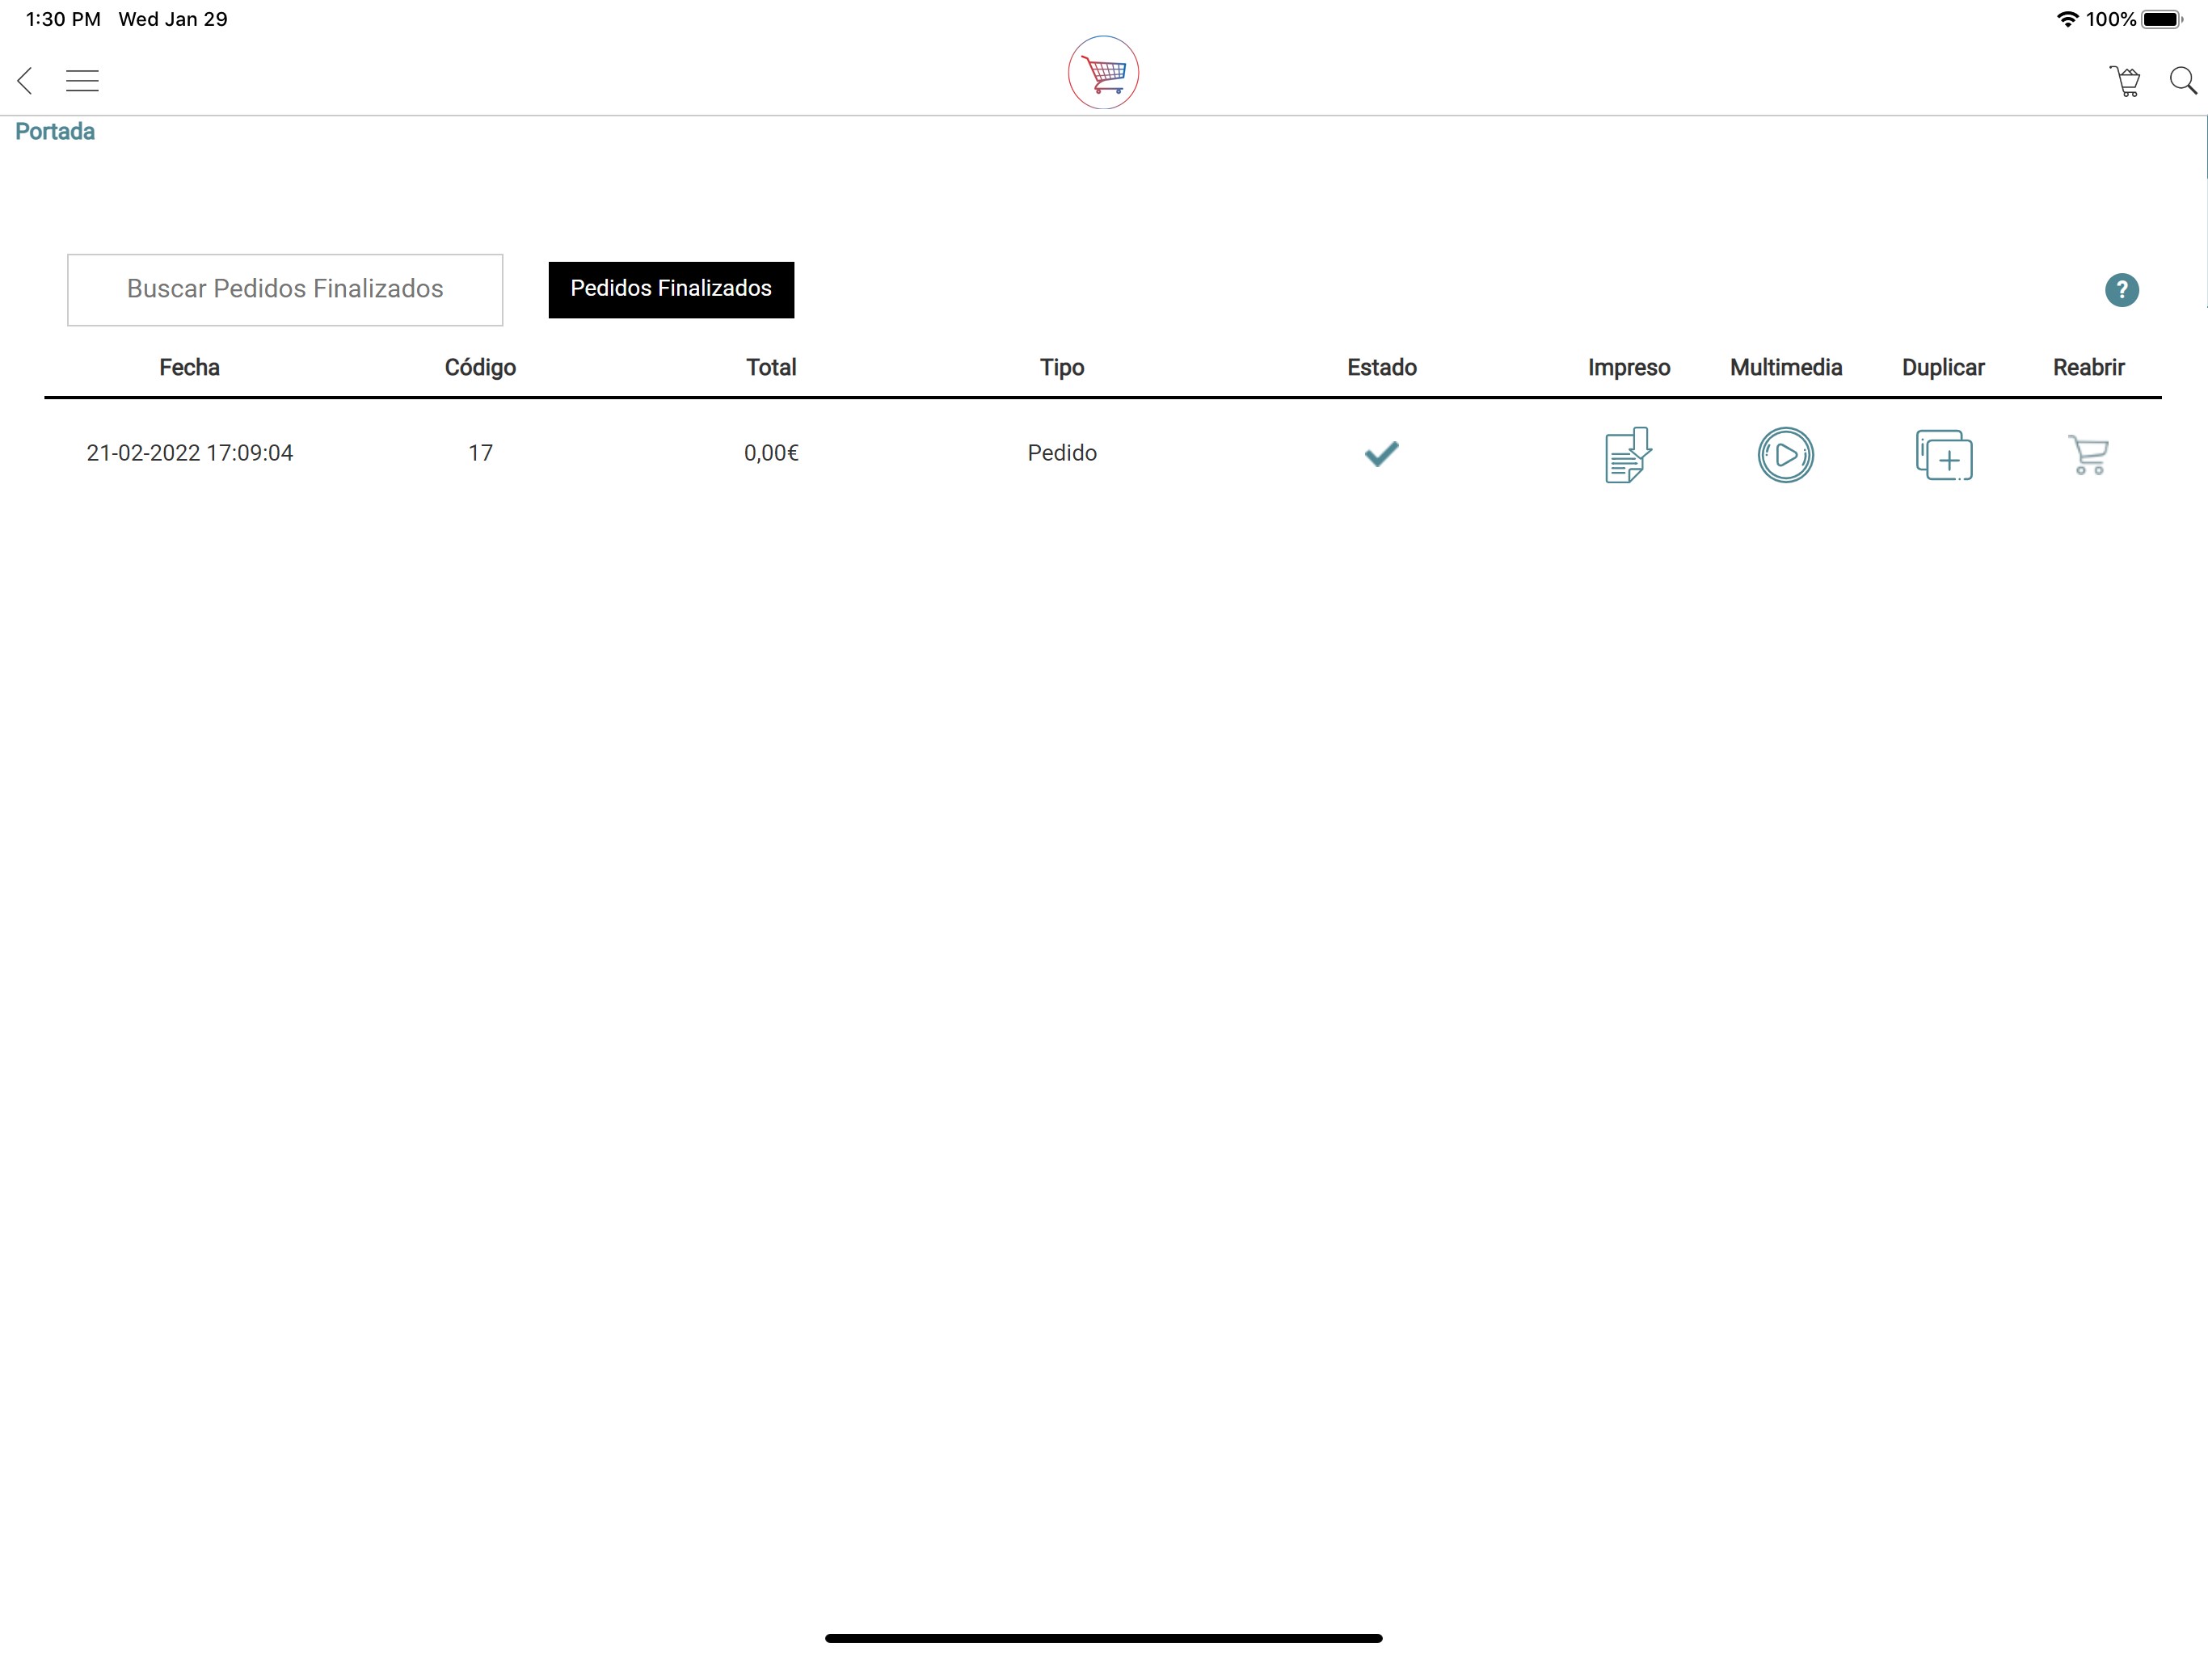Image resolution: width=2208 pixels, height=1655 pixels.
Task: Tap the magnifier search icon
Action: pos(2182,81)
